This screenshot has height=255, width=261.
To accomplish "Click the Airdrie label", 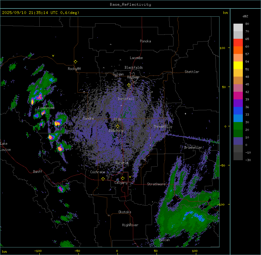I will 122,163.
